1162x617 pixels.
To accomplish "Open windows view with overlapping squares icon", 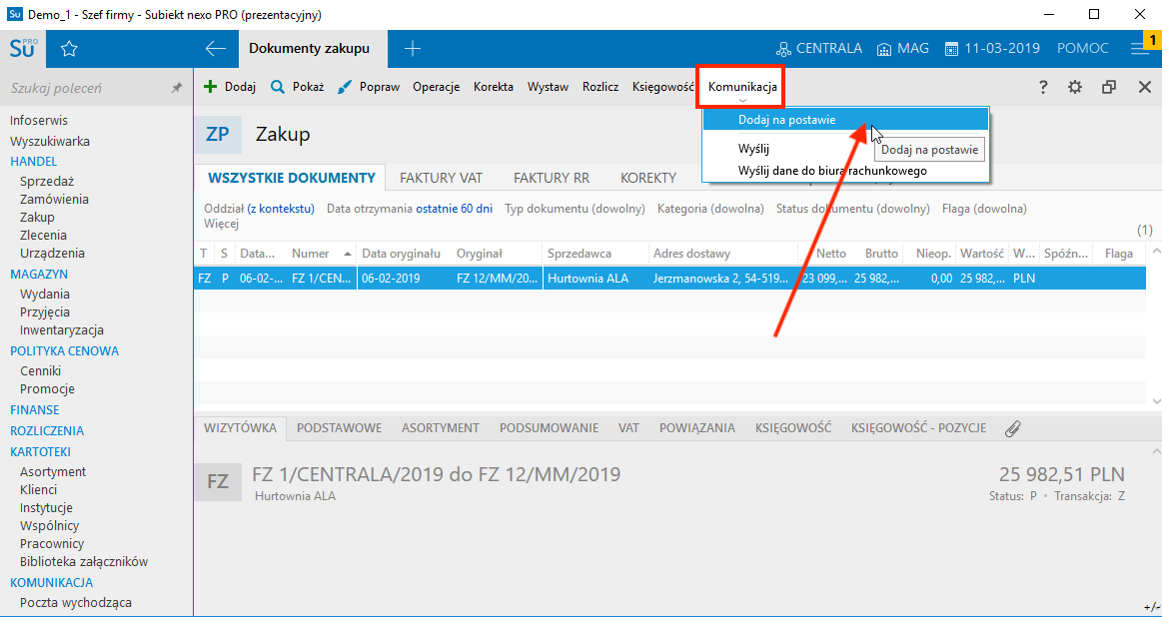I will (x=1108, y=87).
